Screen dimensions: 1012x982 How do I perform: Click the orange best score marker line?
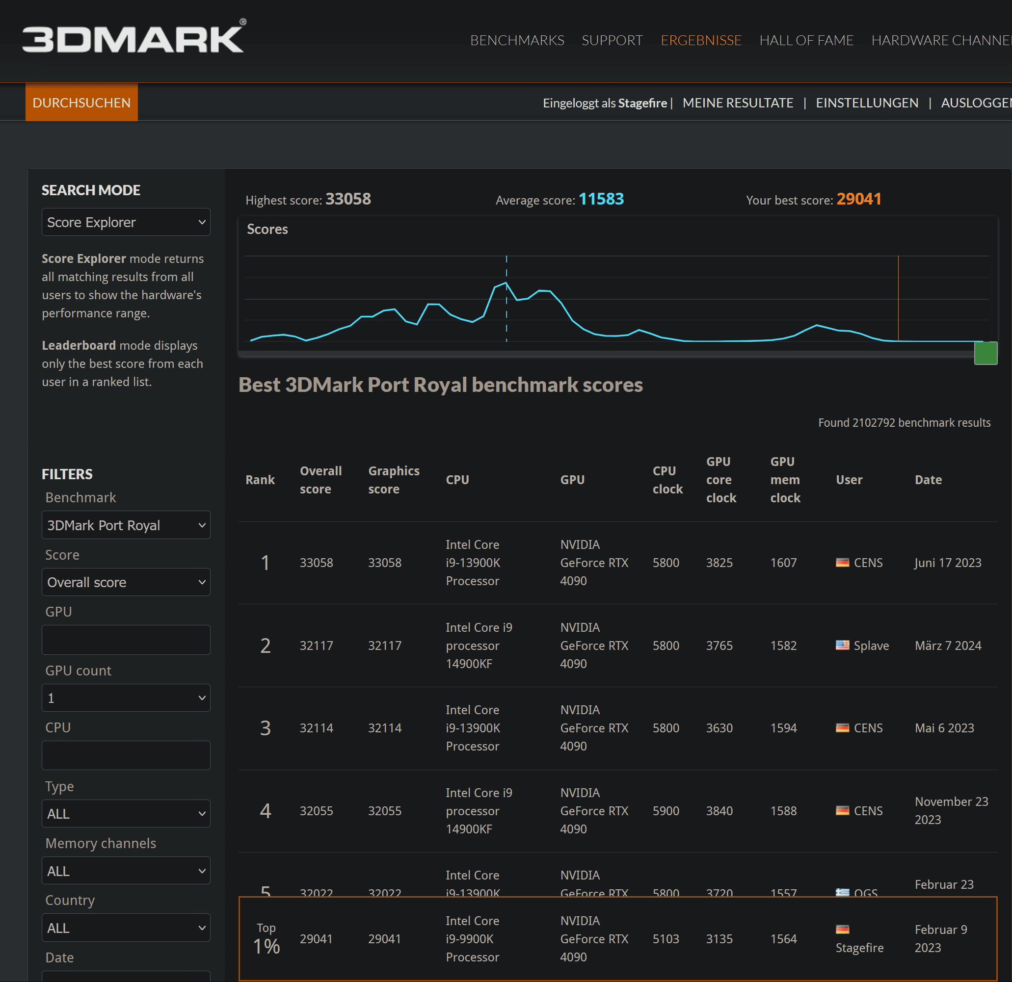[x=898, y=298]
